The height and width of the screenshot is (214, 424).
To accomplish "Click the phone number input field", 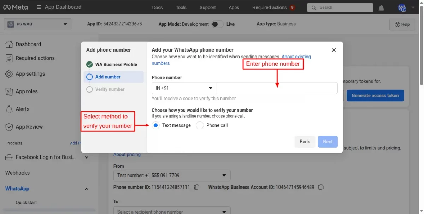I will point(277,88).
